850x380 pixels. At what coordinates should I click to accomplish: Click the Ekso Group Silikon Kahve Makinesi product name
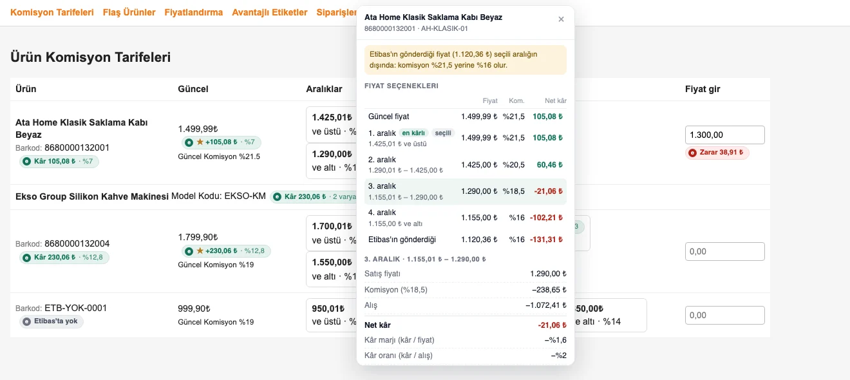click(x=92, y=196)
